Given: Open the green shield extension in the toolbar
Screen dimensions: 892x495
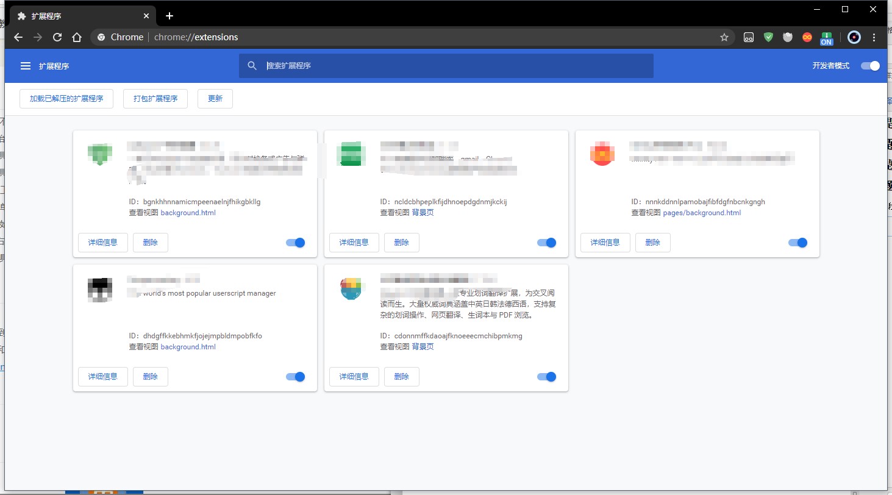Looking at the screenshot, I should click(x=768, y=37).
